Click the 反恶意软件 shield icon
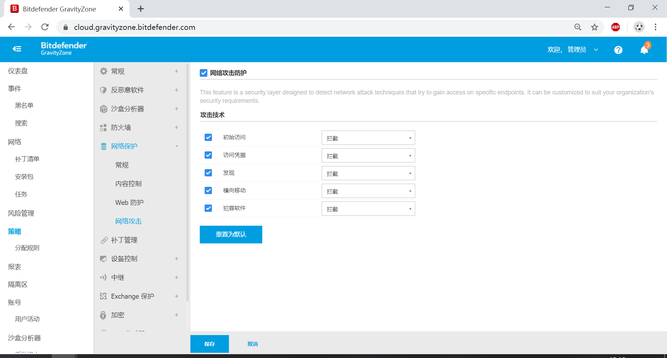This screenshot has width=667, height=358. click(x=104, y=90)
